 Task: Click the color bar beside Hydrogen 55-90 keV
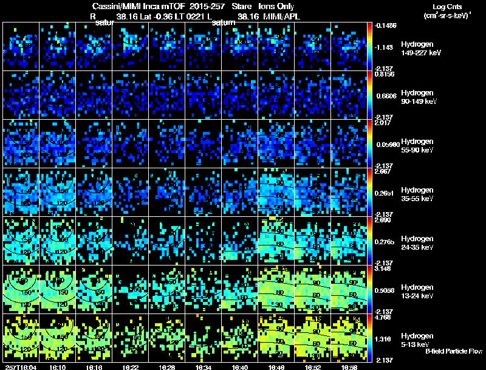tap(369, 144)
